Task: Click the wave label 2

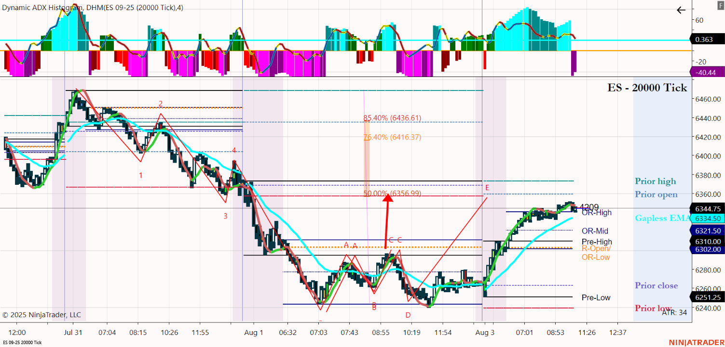Action: (161, 103)
